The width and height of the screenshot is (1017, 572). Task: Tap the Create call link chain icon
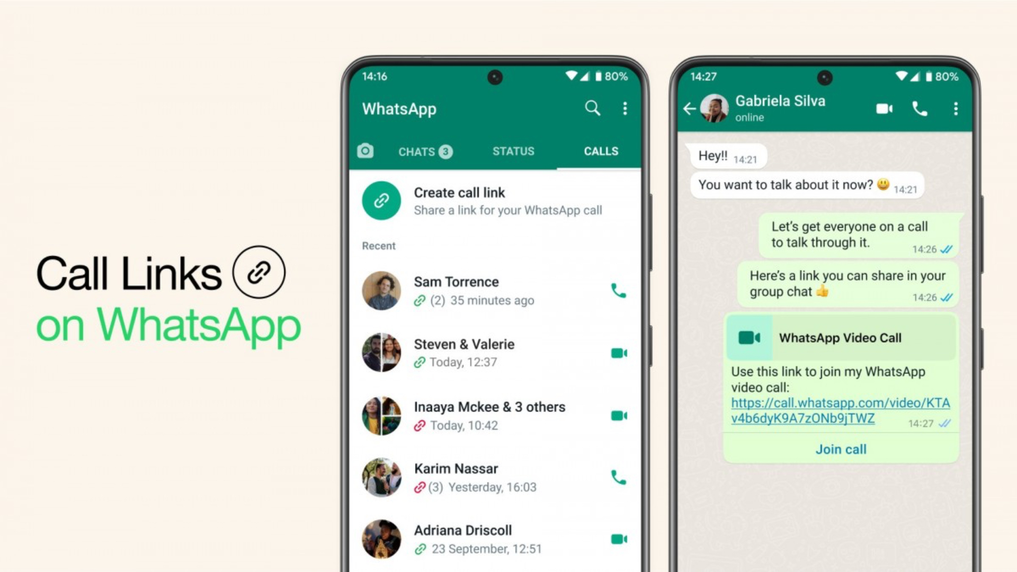[x=381, y=200]
